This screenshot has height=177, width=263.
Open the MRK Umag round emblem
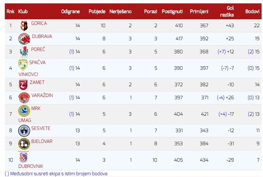[24, 111]
